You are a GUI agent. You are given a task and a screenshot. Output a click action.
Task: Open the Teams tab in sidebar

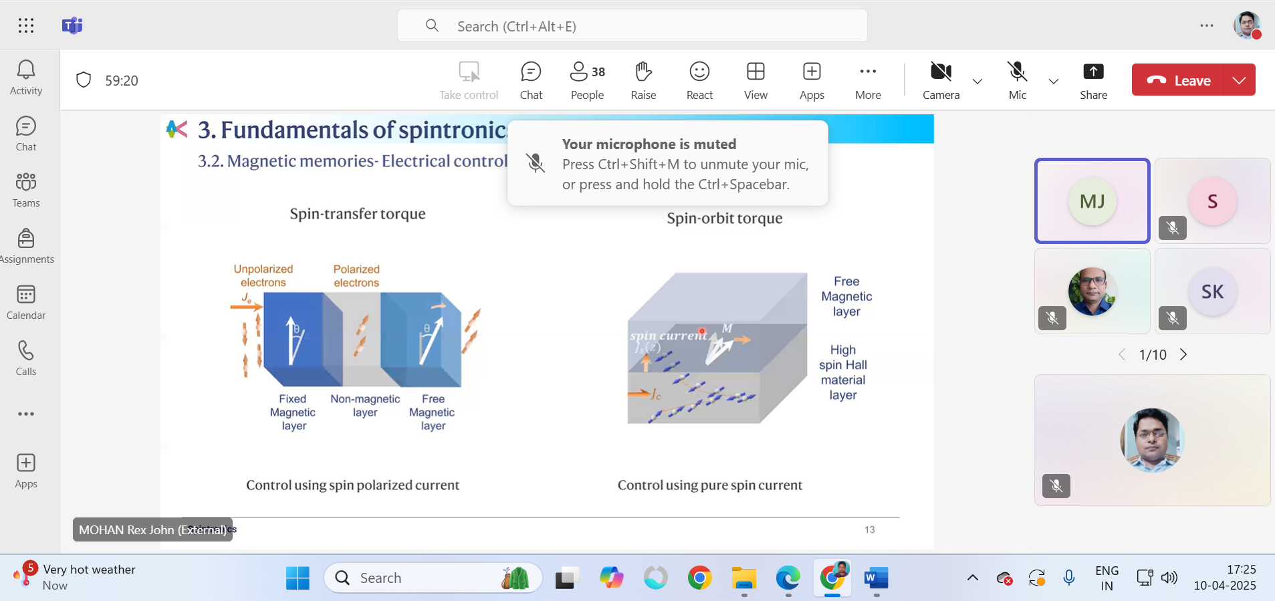coord(26,190)
